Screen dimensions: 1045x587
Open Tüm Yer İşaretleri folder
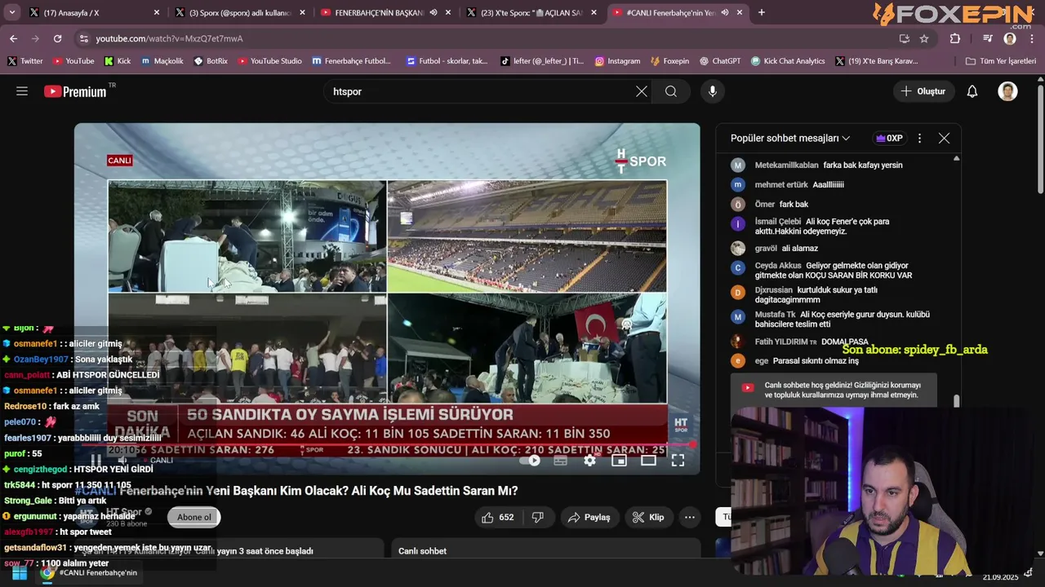(1001, 61)
